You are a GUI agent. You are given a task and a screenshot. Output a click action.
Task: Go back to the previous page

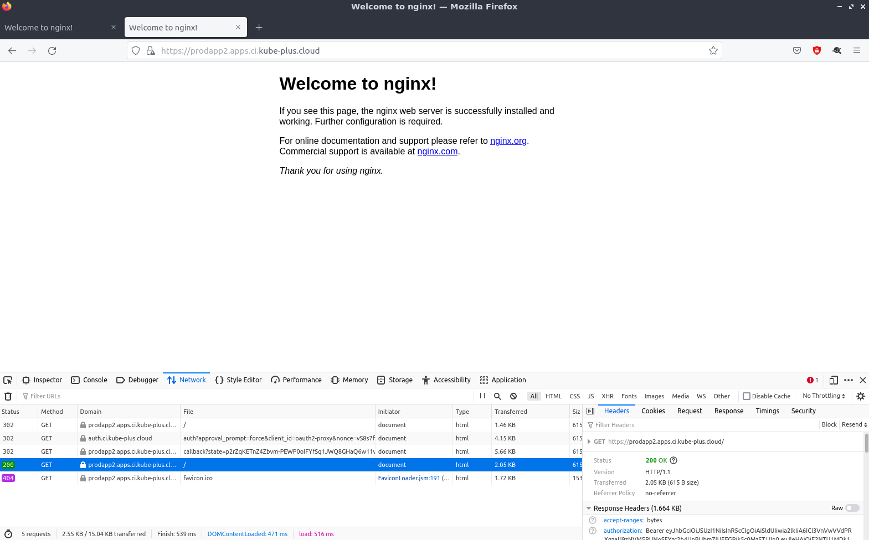click(x=12, y=51)
